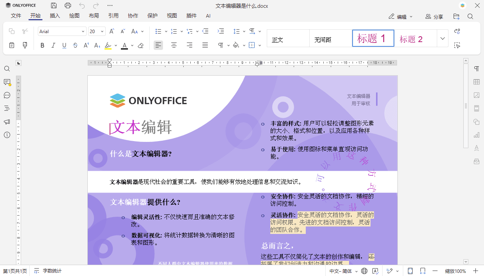The width and height of the screenshot is (484, 276).
Task: Open 字数统计 in status bar
Action: [48, 271]
